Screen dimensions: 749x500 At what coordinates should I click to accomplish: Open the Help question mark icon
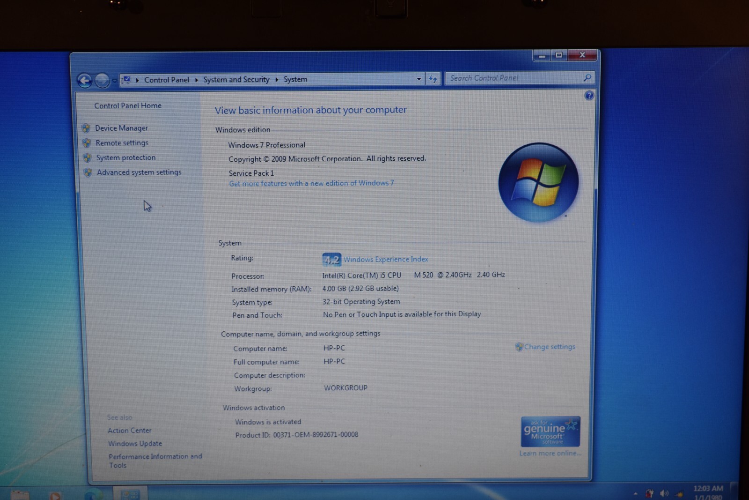click(589, 96)
